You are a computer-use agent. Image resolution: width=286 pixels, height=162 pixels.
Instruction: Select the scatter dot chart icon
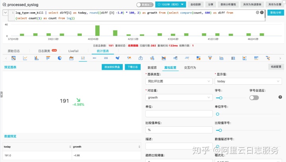coord(245,58)
